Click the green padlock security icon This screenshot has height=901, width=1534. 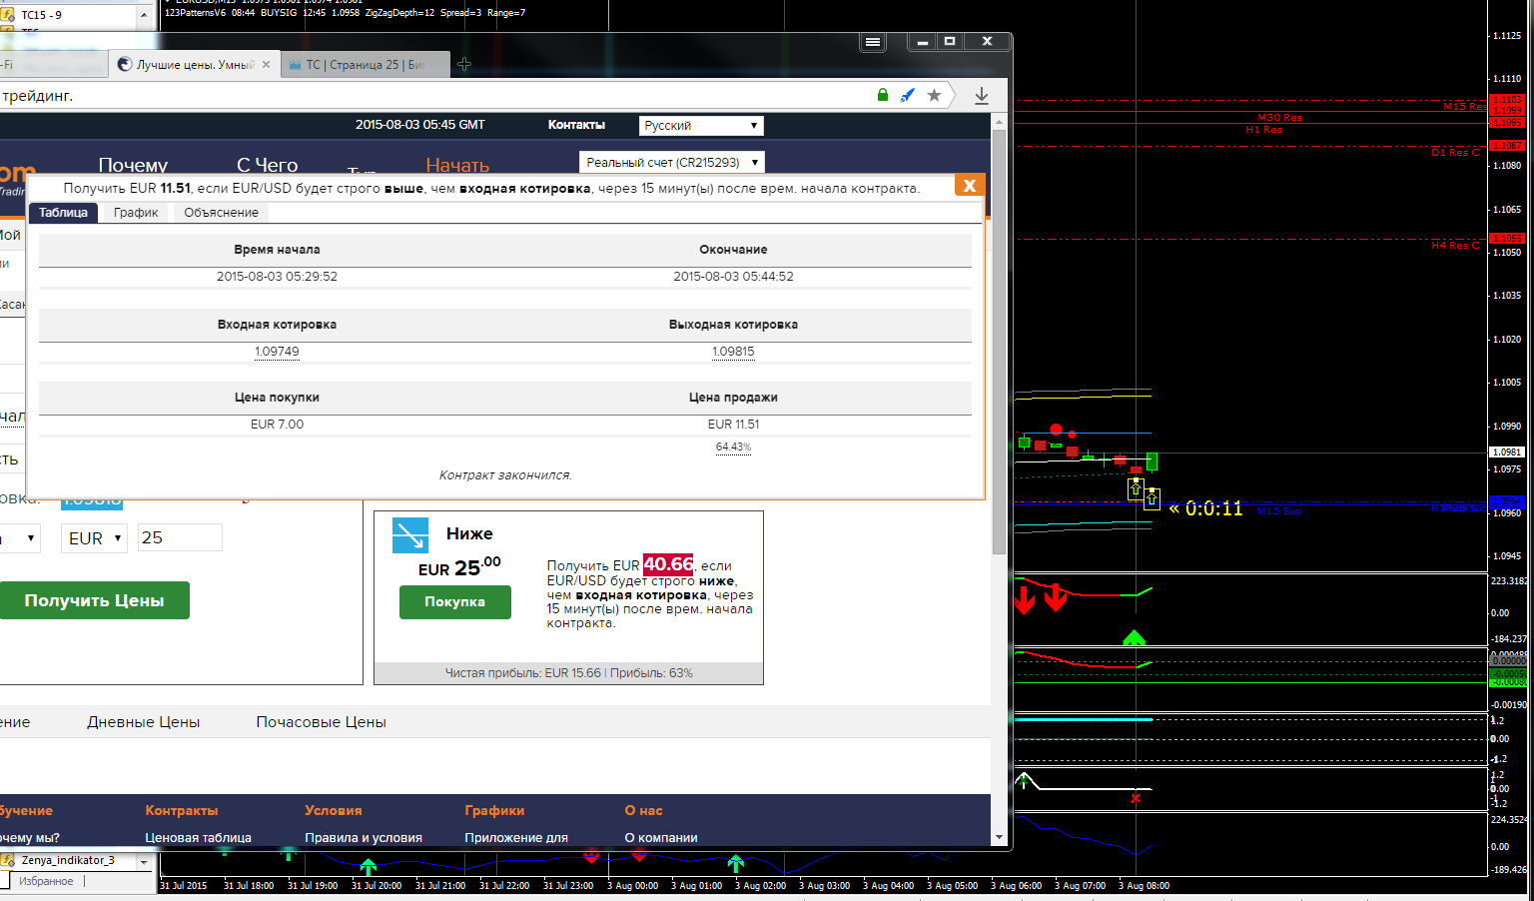coord(883,95)
